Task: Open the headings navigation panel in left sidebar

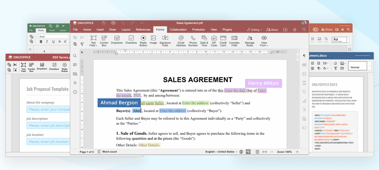Action: pyautogui.click(x=75, y=83)
